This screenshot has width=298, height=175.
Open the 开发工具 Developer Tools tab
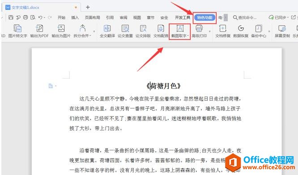click(x=183, y=17)
